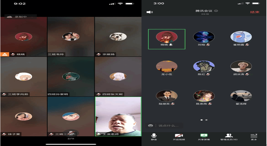Tap the speaker audio output icon
This screenshot has width=267, height=146.
(150, 12)
